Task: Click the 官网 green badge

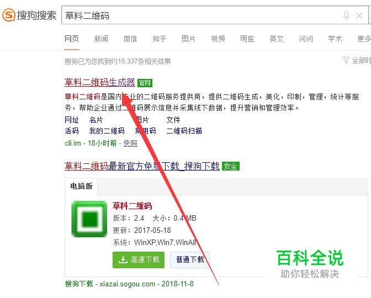Action: (145, 83)
